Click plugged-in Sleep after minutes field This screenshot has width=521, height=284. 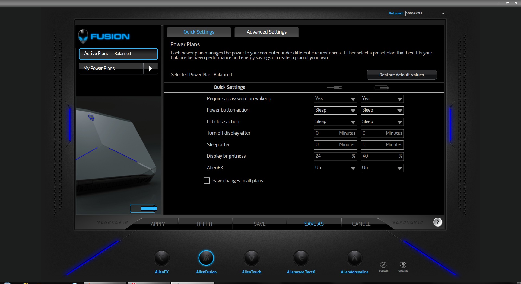pos(335,145)
